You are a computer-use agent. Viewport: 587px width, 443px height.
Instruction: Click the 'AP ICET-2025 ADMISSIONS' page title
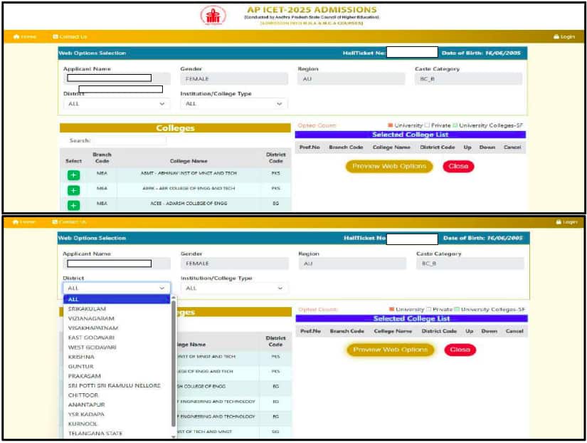coord(312,10)
